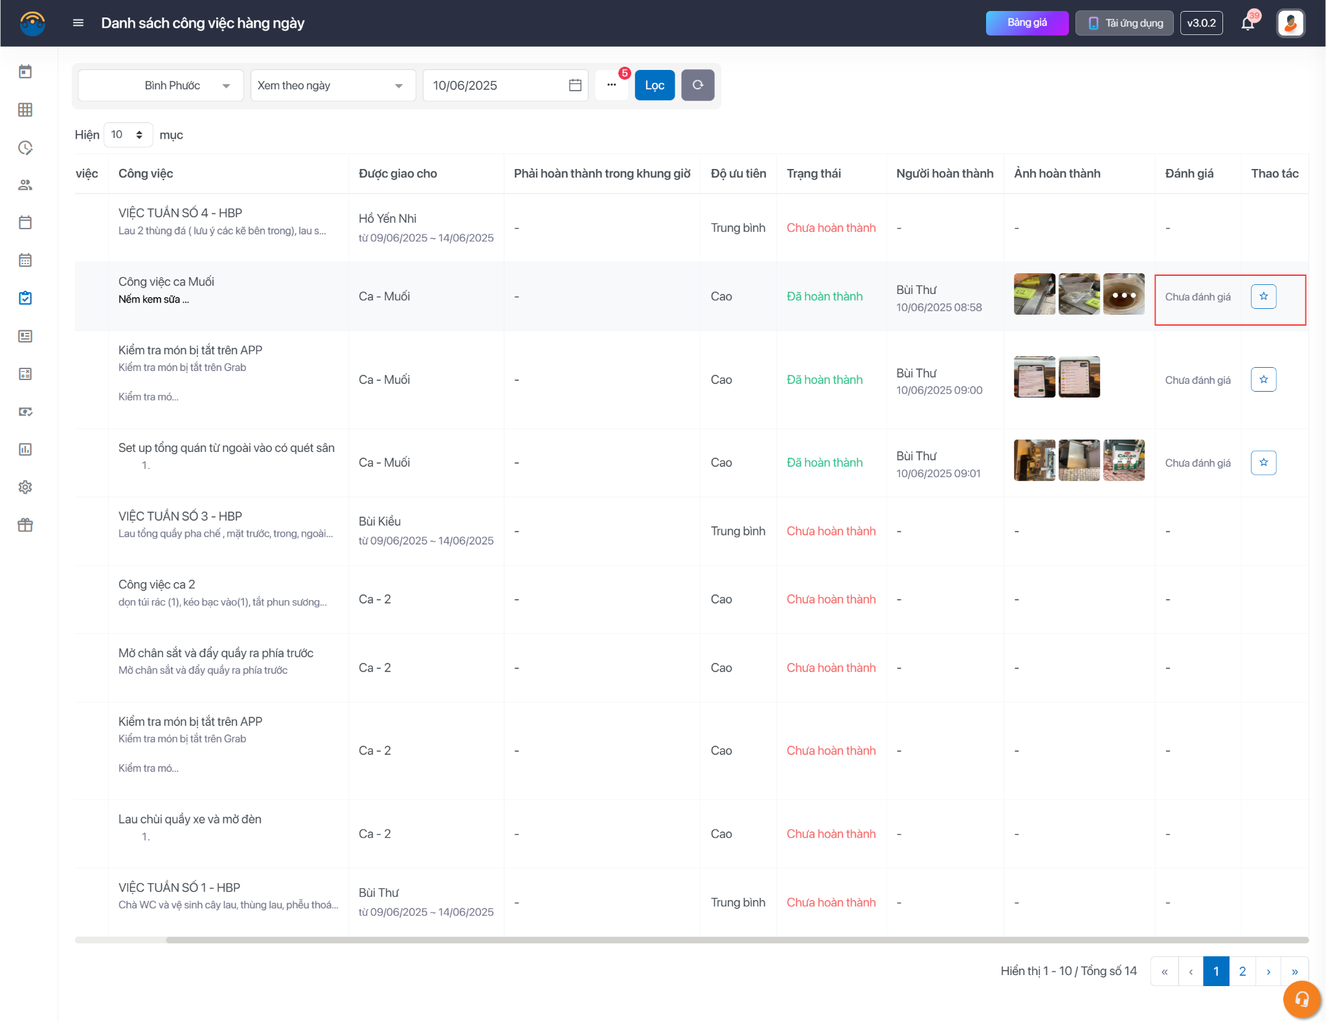
Task: Open the headset support chat button
Action: [x=1301, y=999]
